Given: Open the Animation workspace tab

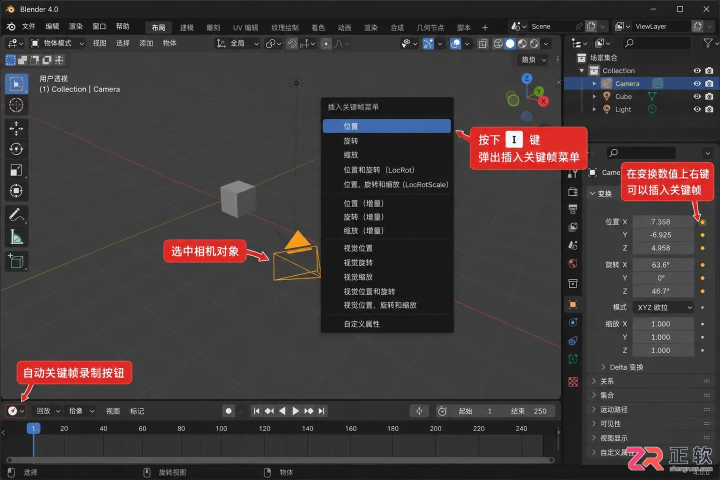Looking at the screenshot, I should click(344, 27).
